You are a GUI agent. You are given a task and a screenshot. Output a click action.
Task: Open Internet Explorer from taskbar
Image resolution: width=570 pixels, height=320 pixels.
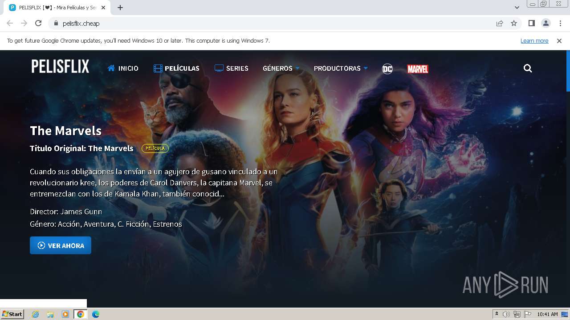35,314
